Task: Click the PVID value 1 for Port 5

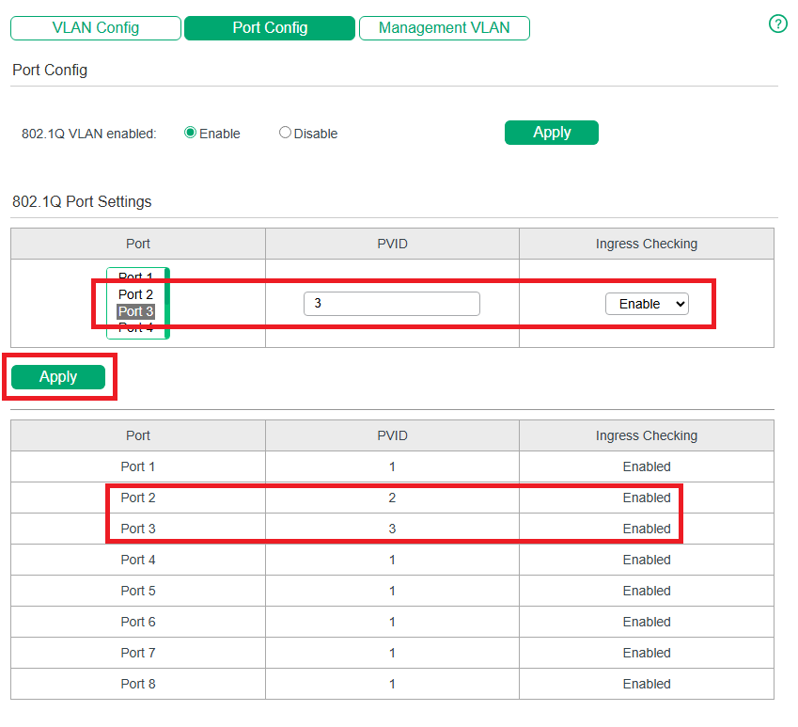Action: [x=392, y=591]
